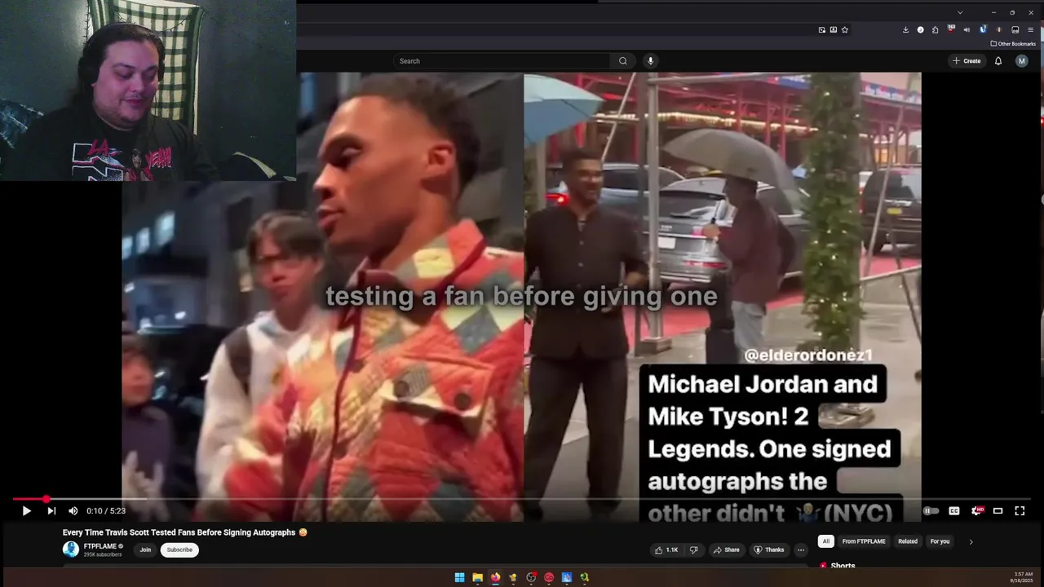Like the video thumbs up 1.1K

coord(666,550)
